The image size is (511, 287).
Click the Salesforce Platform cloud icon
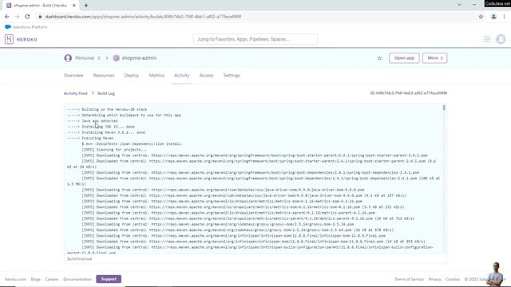pyautogui.click(x=8, y=27)
